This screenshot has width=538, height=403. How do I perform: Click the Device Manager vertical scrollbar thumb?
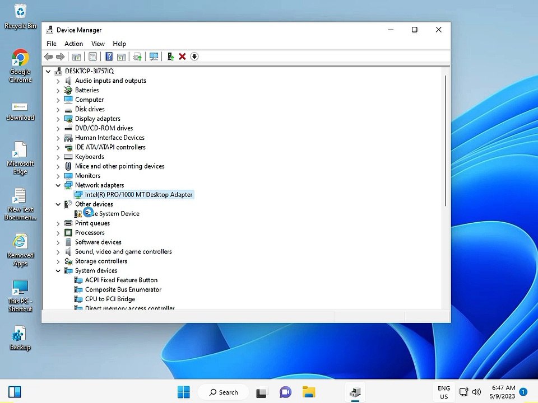click(446, 140)
